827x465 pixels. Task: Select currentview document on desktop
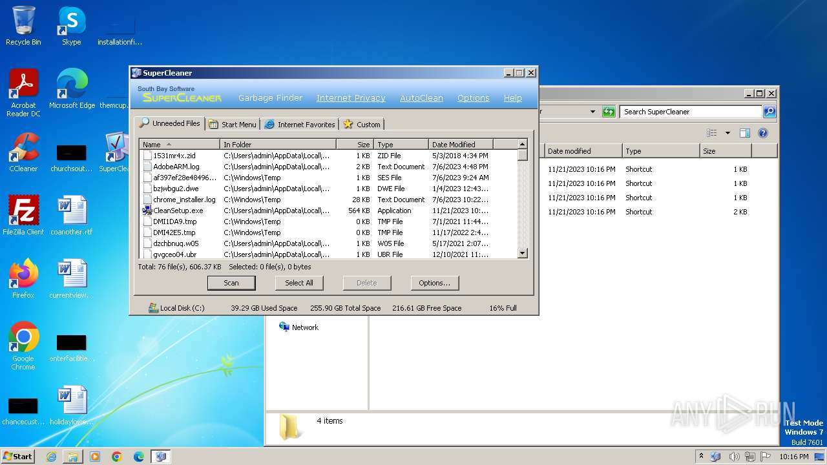click(71, 280)
